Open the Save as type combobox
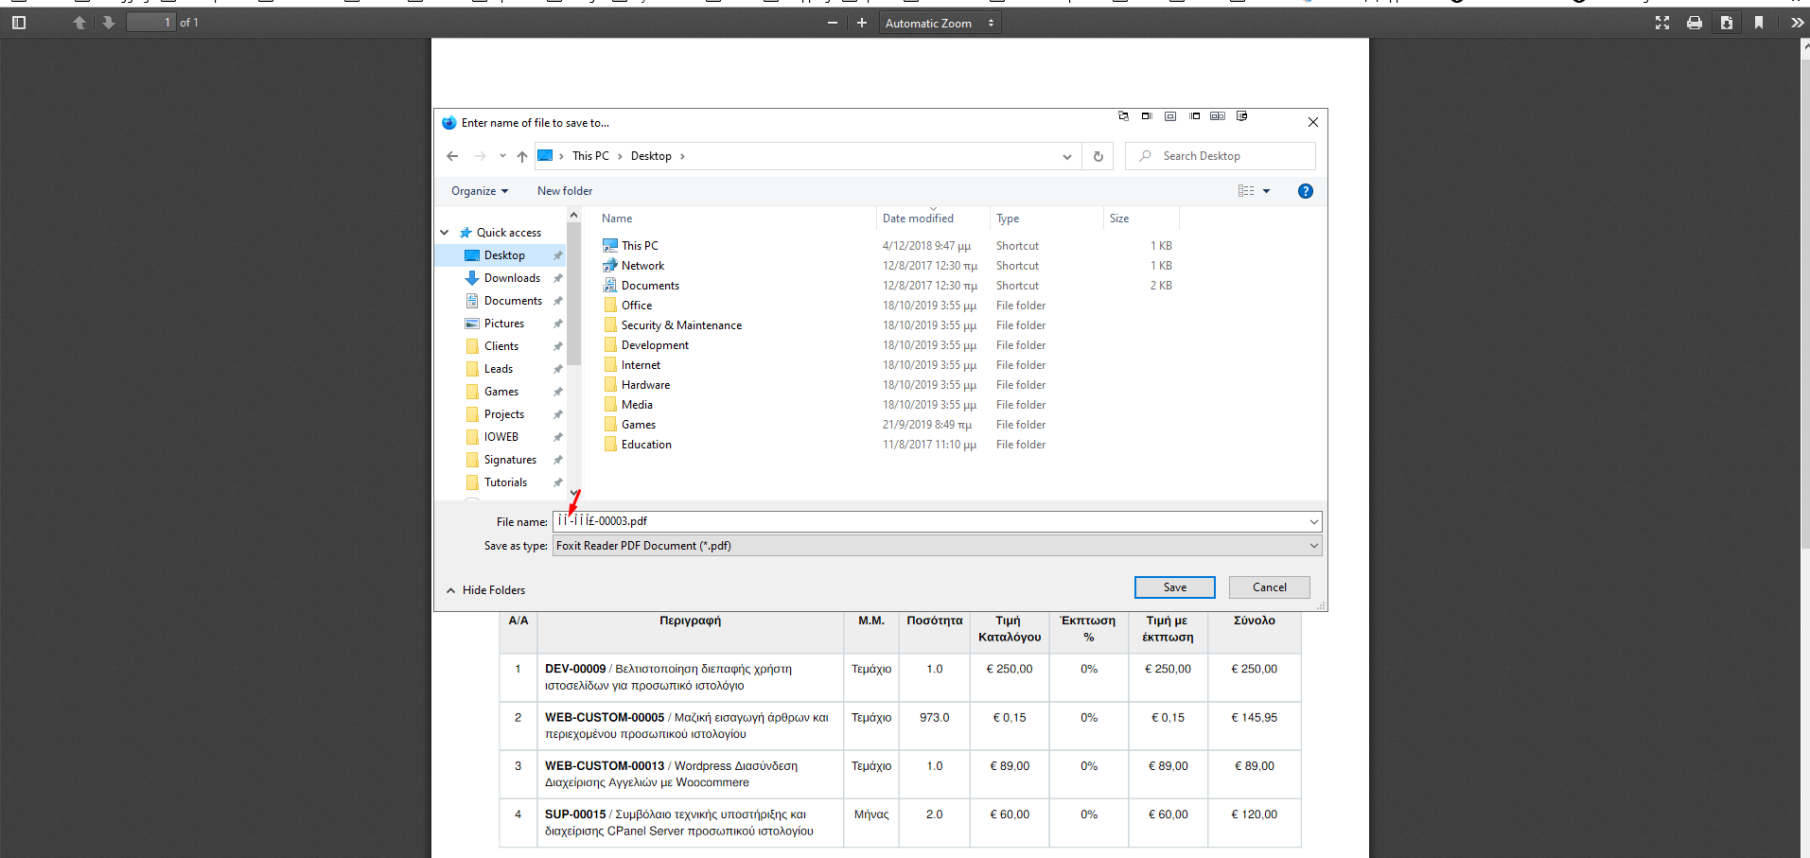This screenshot has height=858, width=1810. [x=937, y=546]
